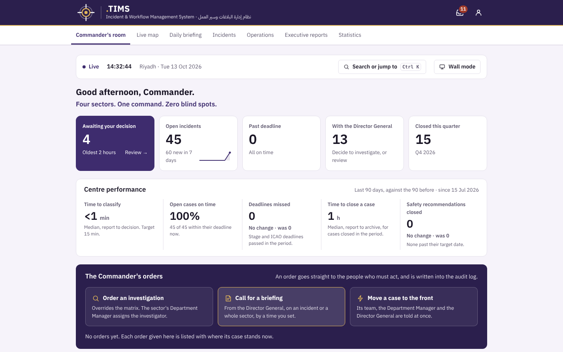The width and height of the screenshot is (563, 352).
Task: Click "The Commander's orders" heading
Action: click(x=124, y=276)
